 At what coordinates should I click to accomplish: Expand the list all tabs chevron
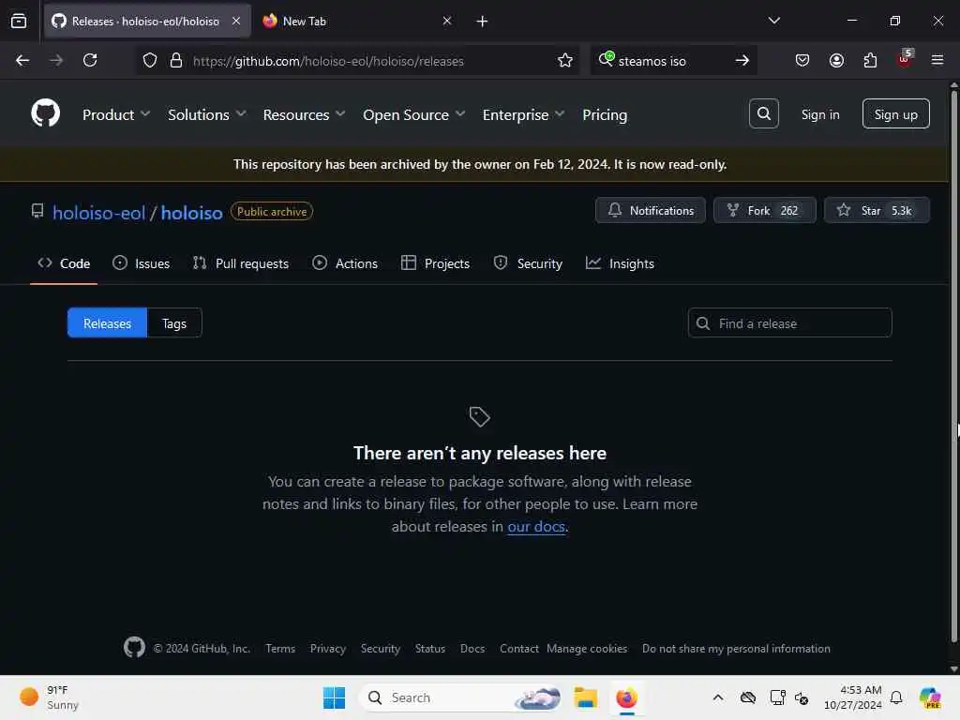coord(773,21)
